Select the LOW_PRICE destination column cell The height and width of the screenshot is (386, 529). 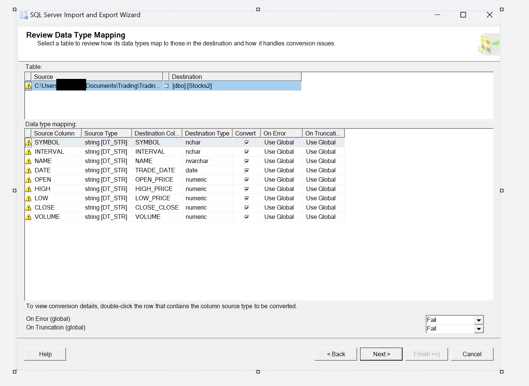tap(157, 198)
